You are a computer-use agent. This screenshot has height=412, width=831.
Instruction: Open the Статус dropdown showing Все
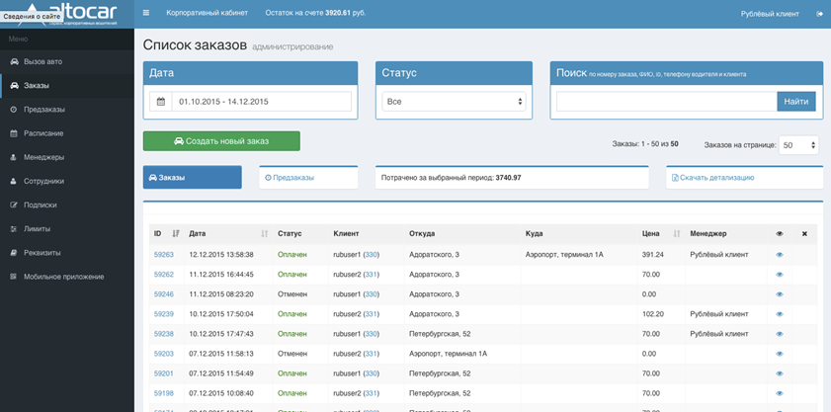454,102
